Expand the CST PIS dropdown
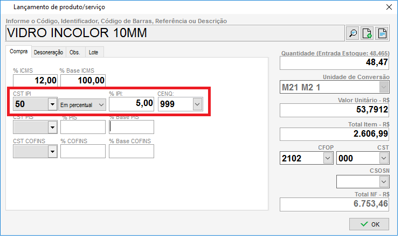The width and height of the screenshot is (401, 240). point(52,128)
